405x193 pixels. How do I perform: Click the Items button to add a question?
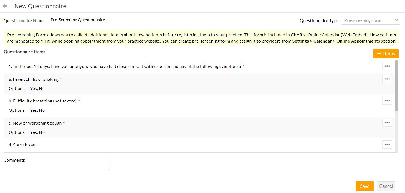(386, 53)
